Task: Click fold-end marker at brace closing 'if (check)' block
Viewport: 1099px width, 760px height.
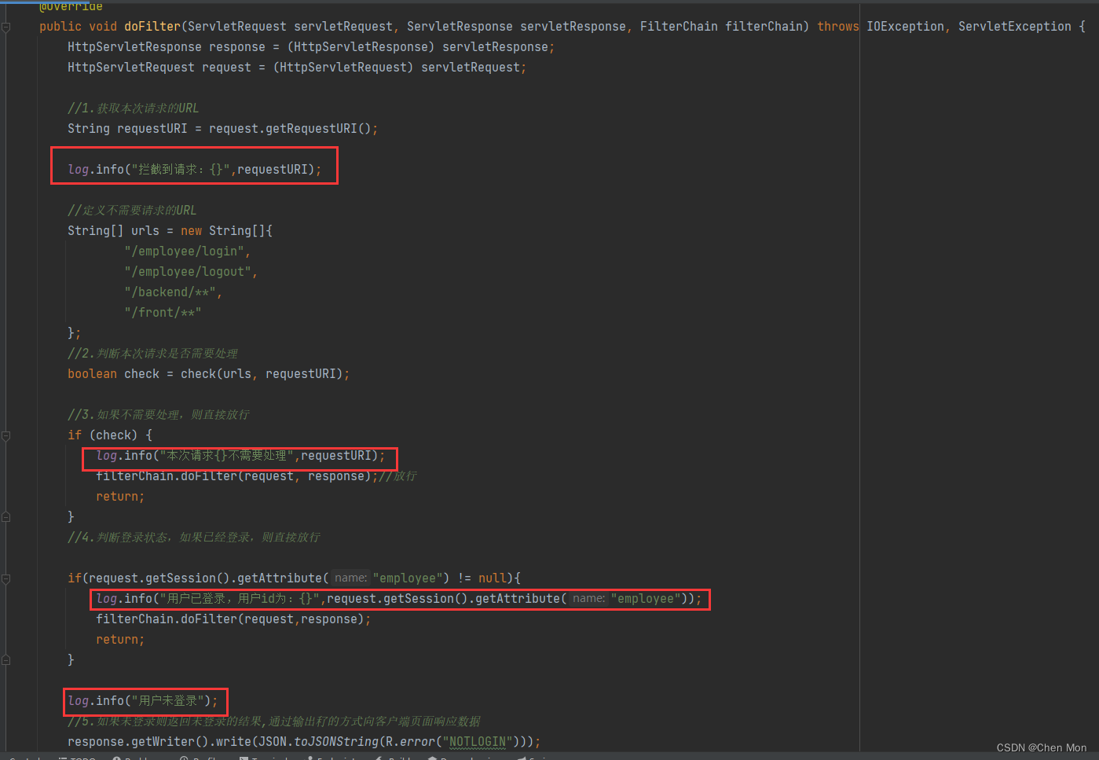Action: (5, 517)
